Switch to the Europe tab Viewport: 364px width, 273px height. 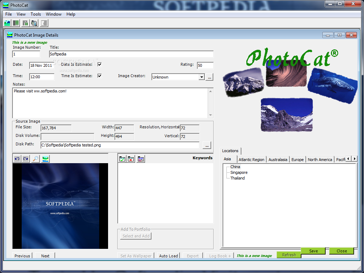[x=298, y=160]
